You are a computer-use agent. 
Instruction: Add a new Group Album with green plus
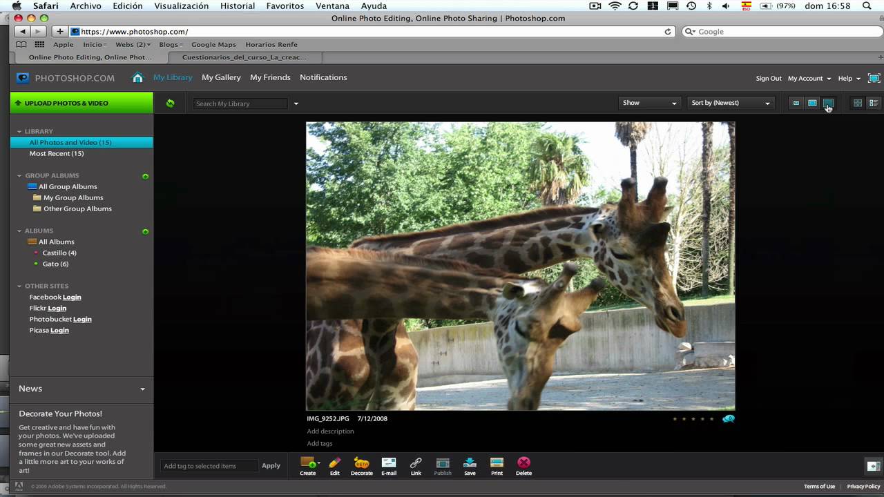[x=145, y=176]
